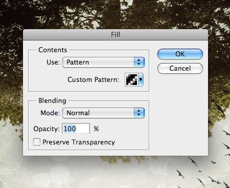Click into the Opacity value field

[76, 129]
